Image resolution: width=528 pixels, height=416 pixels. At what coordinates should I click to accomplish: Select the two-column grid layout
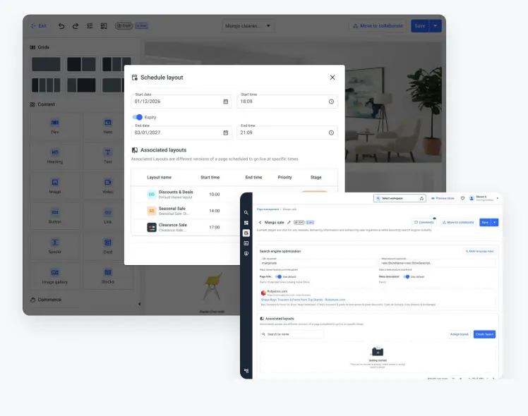81,64
